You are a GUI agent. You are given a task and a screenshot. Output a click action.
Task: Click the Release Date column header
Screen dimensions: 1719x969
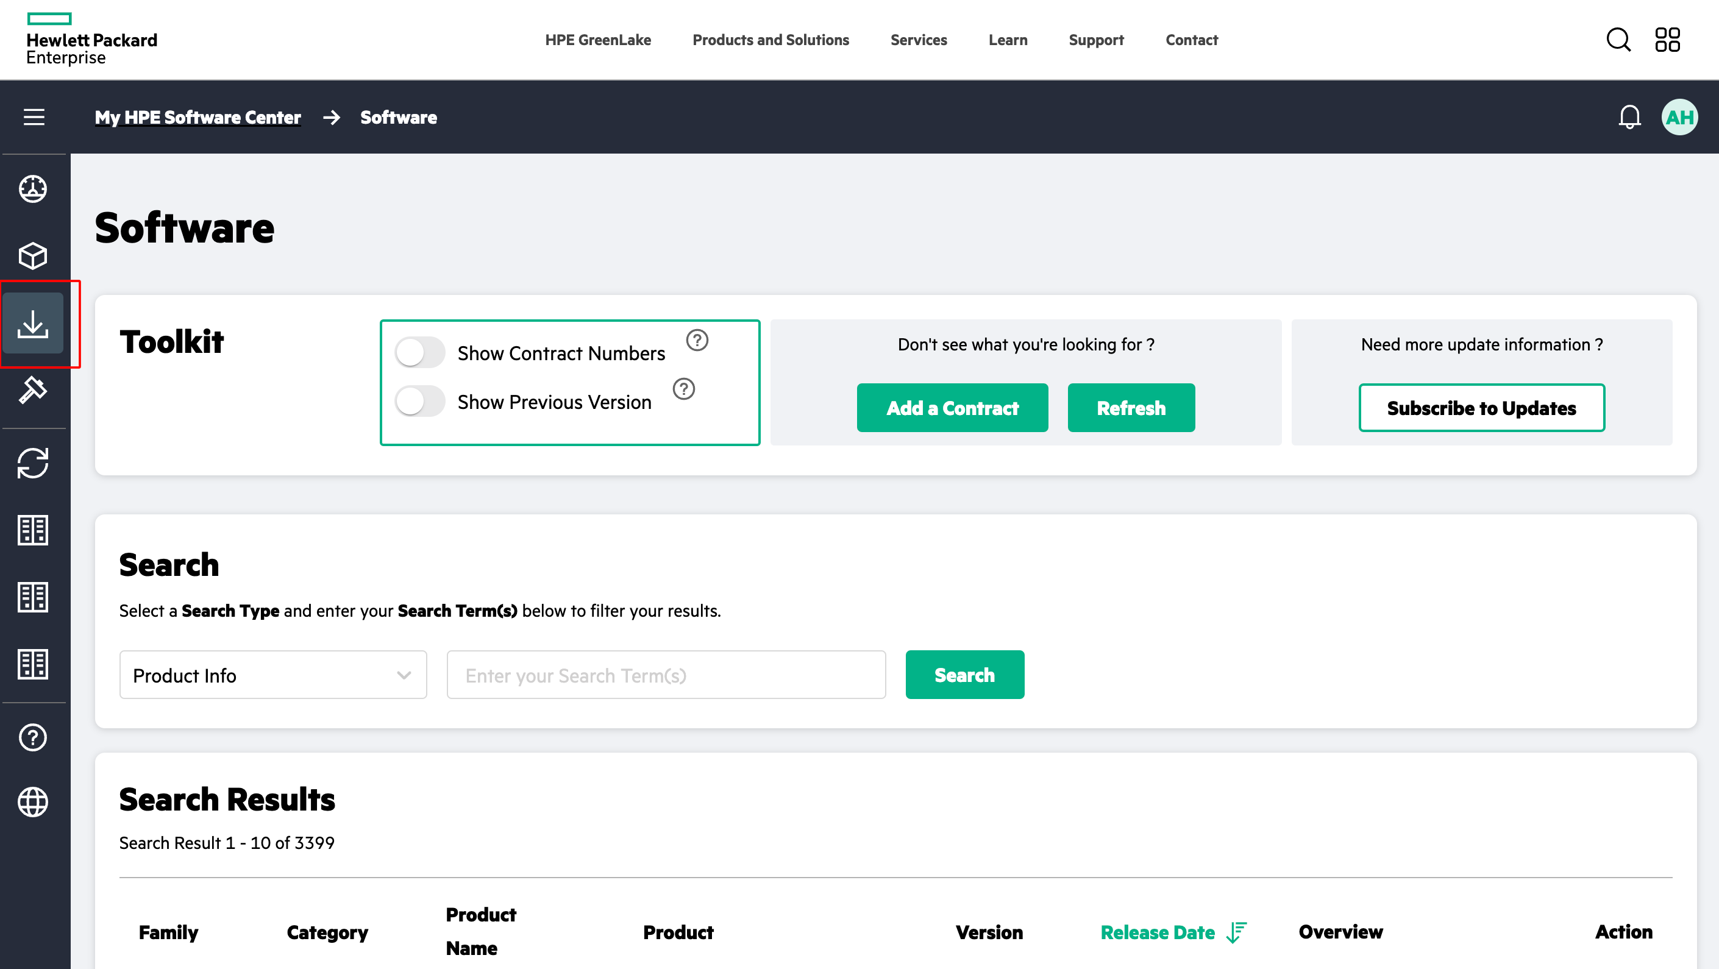[x=1158, y=932]
